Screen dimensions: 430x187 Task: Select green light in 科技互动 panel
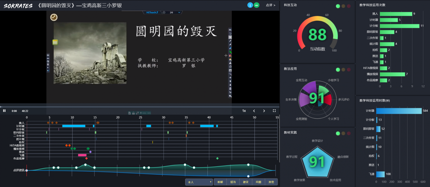(338, 6)
